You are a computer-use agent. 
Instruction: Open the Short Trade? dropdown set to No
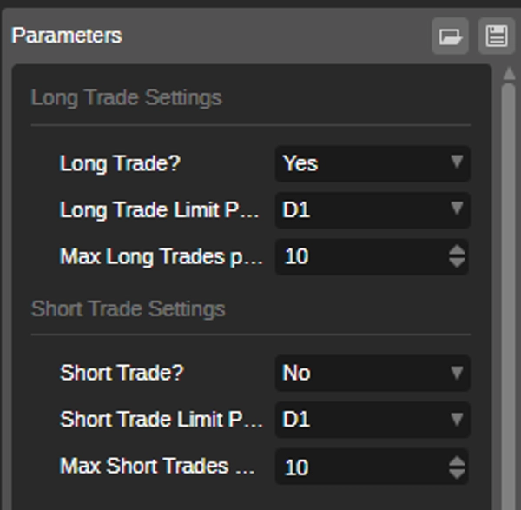pos(373,373)
